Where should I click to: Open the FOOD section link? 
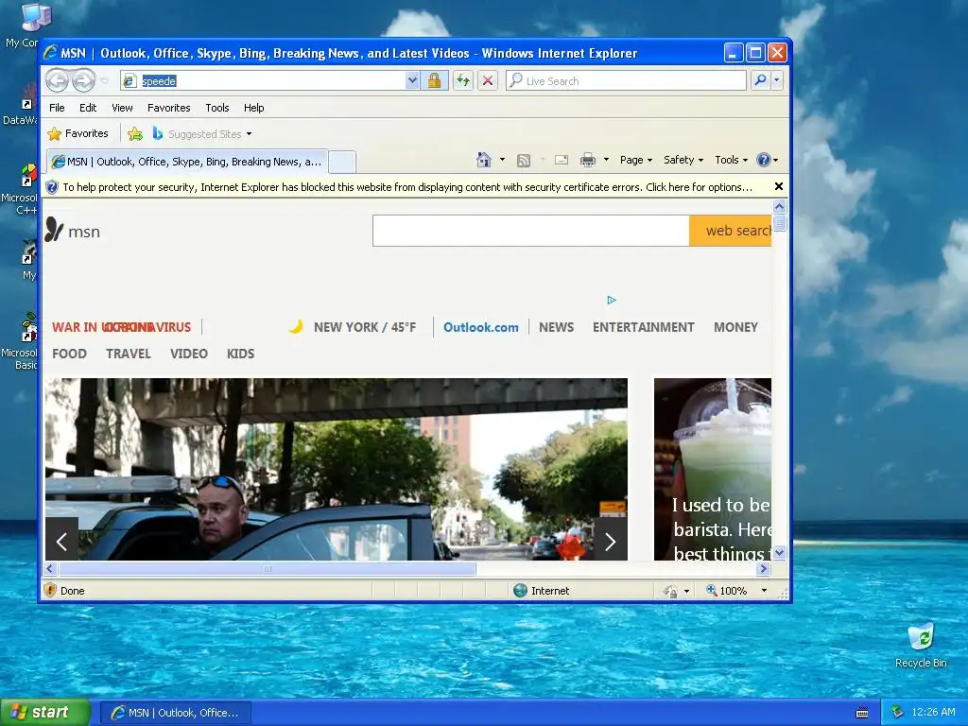69,354
